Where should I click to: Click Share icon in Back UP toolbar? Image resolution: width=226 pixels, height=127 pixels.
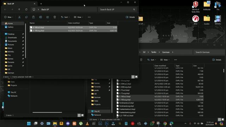click(48, 17)
